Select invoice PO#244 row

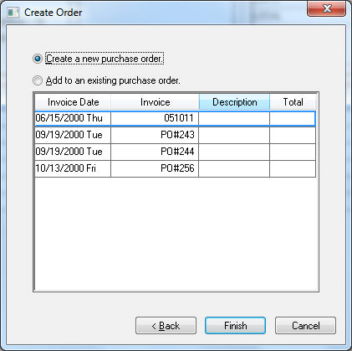pos(176,152)
